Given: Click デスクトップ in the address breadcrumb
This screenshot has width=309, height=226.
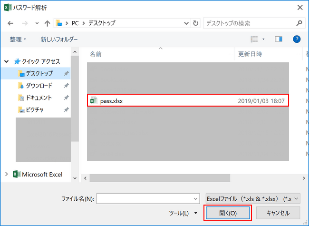Looking at the screenshot, I should click(102, 23).
